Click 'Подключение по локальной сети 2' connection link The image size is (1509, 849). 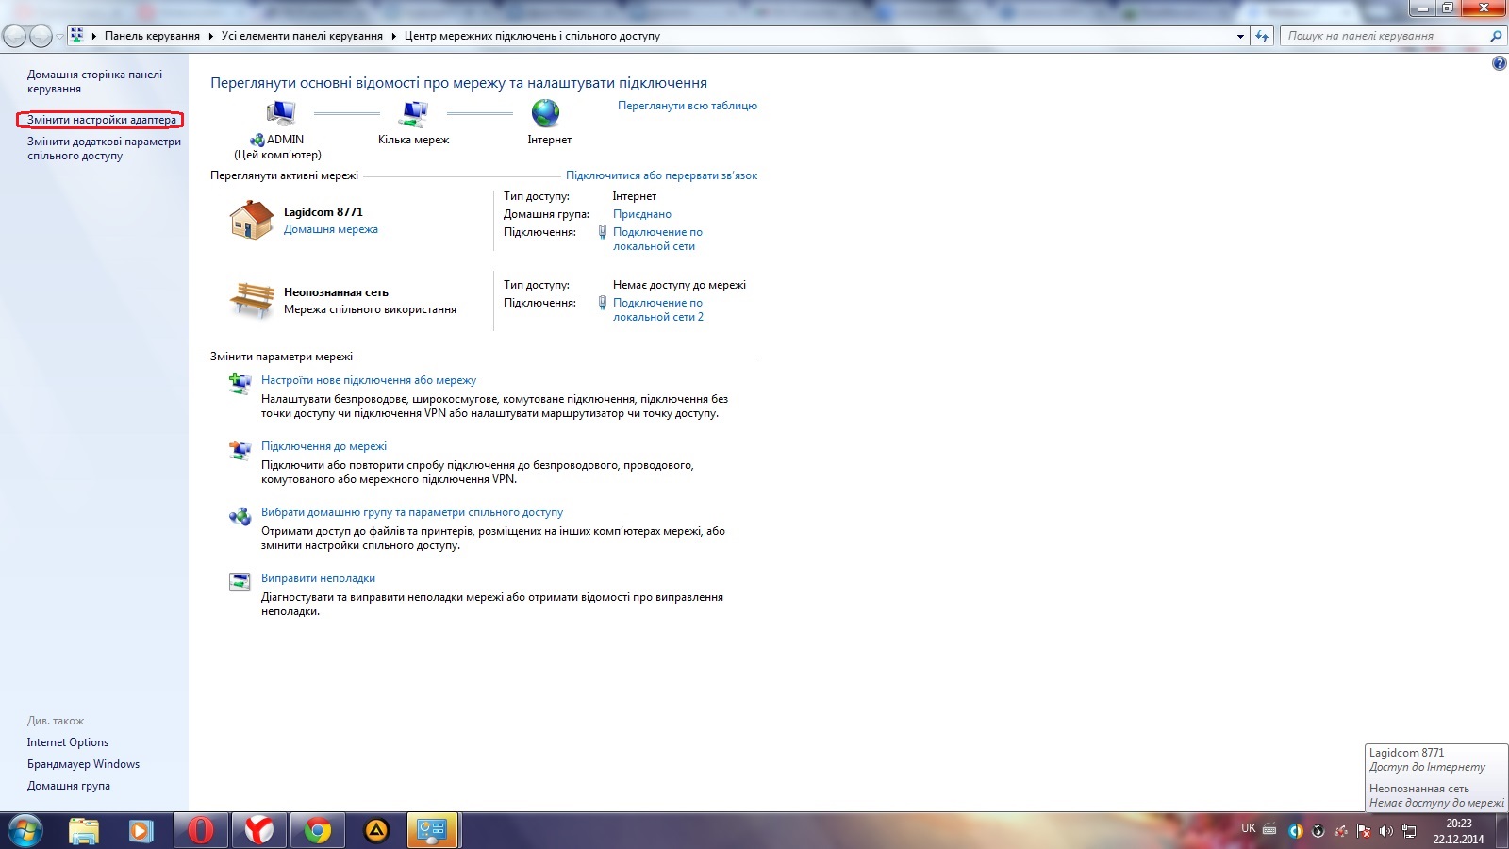click(x=657, y=309)
